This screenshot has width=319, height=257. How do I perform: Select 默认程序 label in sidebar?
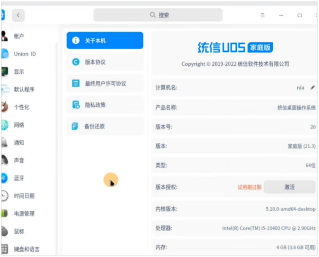(x=24, y=89)
